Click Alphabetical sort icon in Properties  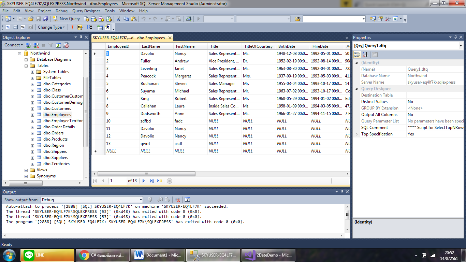tap(365, 54)
